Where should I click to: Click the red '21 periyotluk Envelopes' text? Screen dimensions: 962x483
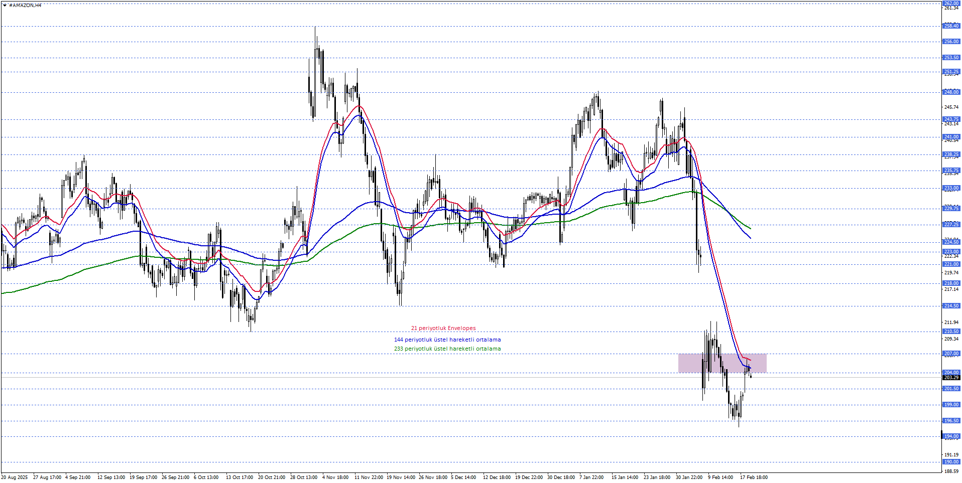tap(443, 329)
